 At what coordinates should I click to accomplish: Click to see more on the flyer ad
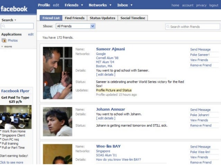[x=11, y=163]
